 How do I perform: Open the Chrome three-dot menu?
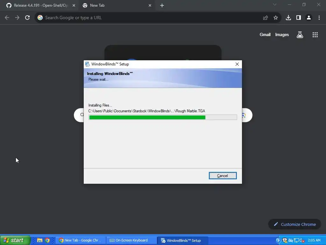pyautogui.click(x=319, y=18)
